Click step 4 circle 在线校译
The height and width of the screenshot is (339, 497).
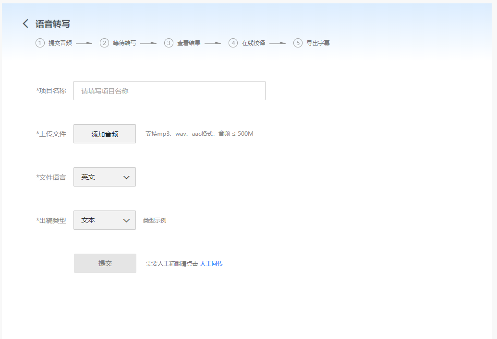(233, 43)
